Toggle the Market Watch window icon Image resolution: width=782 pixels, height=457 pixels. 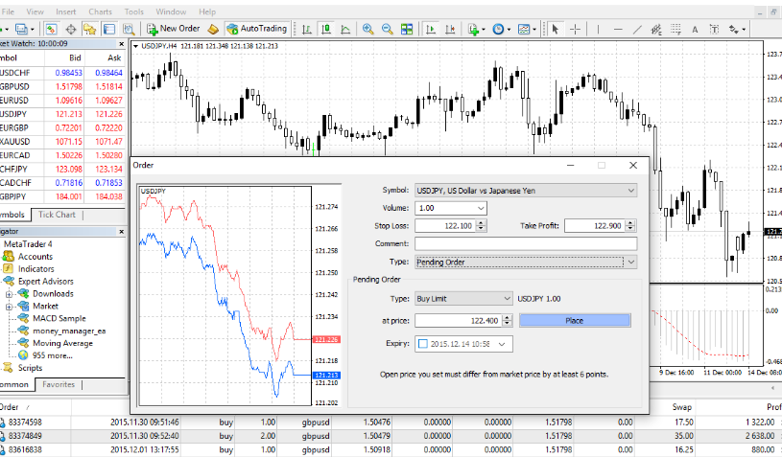tap(51, 29)
